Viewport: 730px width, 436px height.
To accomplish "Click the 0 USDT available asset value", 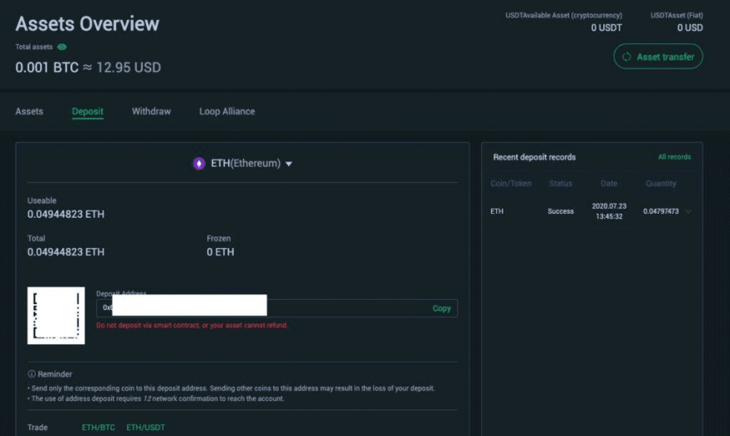I will coord(606,28).
